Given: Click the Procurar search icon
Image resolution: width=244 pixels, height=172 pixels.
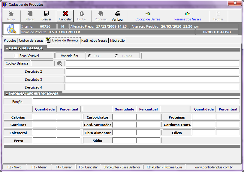Looking at the screenshot, I should (101, 14).
